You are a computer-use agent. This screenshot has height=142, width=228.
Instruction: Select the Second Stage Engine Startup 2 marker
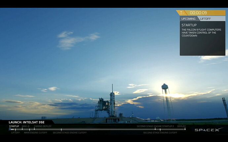pyautogui.click(x=155, y=129)
